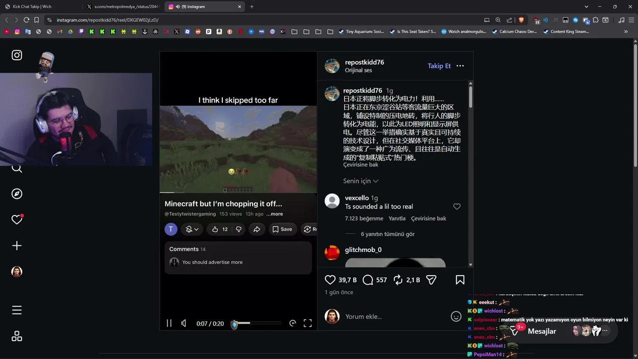Open the Amazon bookmark icon
Screen dimensions: 638x359
(x=219, y=31)
